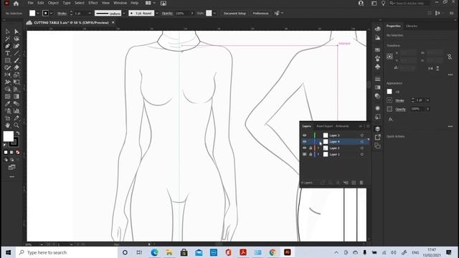Switch to the Asset Export tab
Image resolution: width=459 pixels, height=258 pixels.
pyautogui.click(x=325, y=126)
